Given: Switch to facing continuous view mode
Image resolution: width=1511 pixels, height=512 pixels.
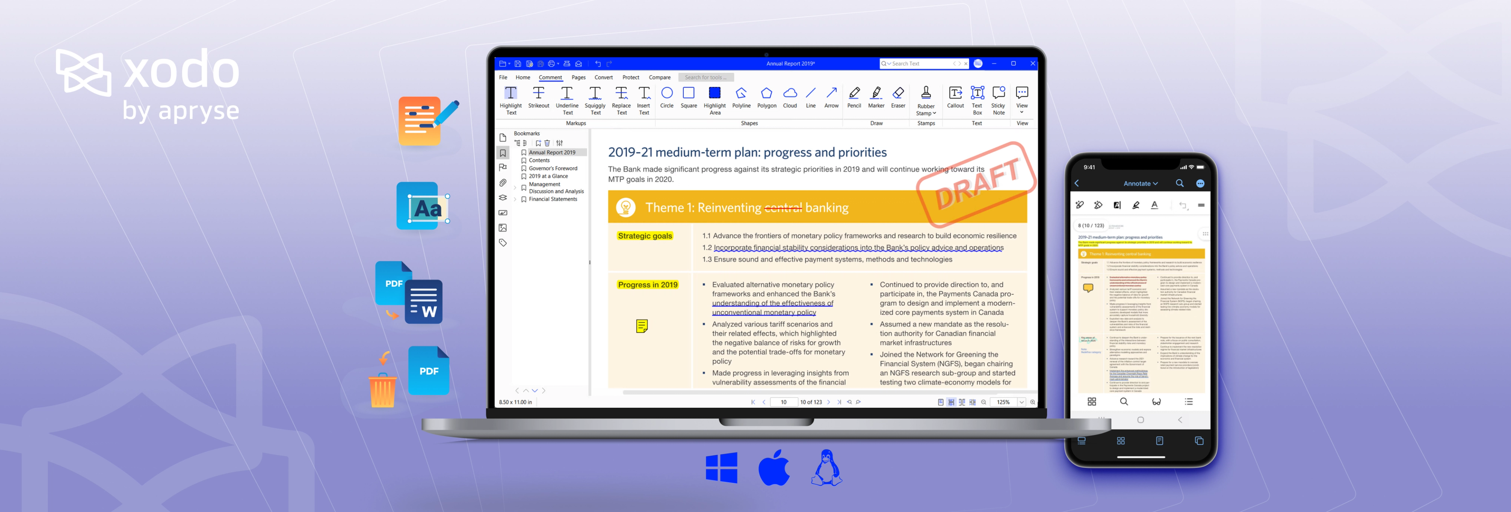Looking at the screenshot, I should click(x=973, y=402).
